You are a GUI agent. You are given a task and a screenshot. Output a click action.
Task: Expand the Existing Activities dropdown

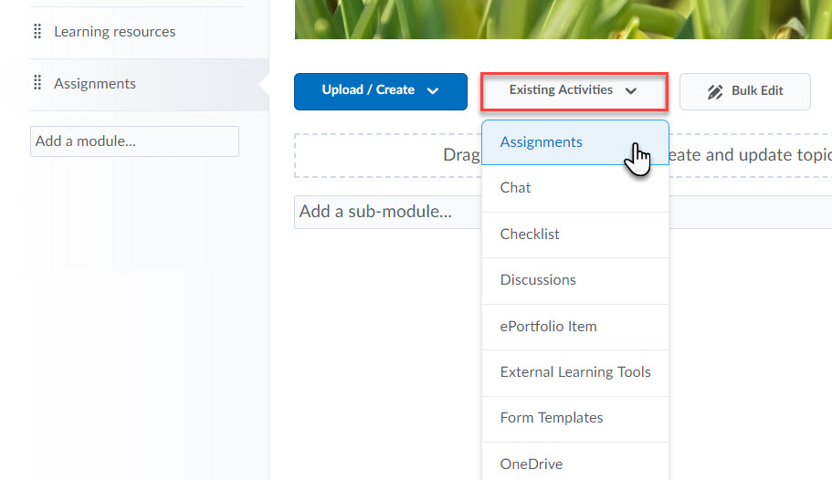pyautogui.click(x=574, y=91)
